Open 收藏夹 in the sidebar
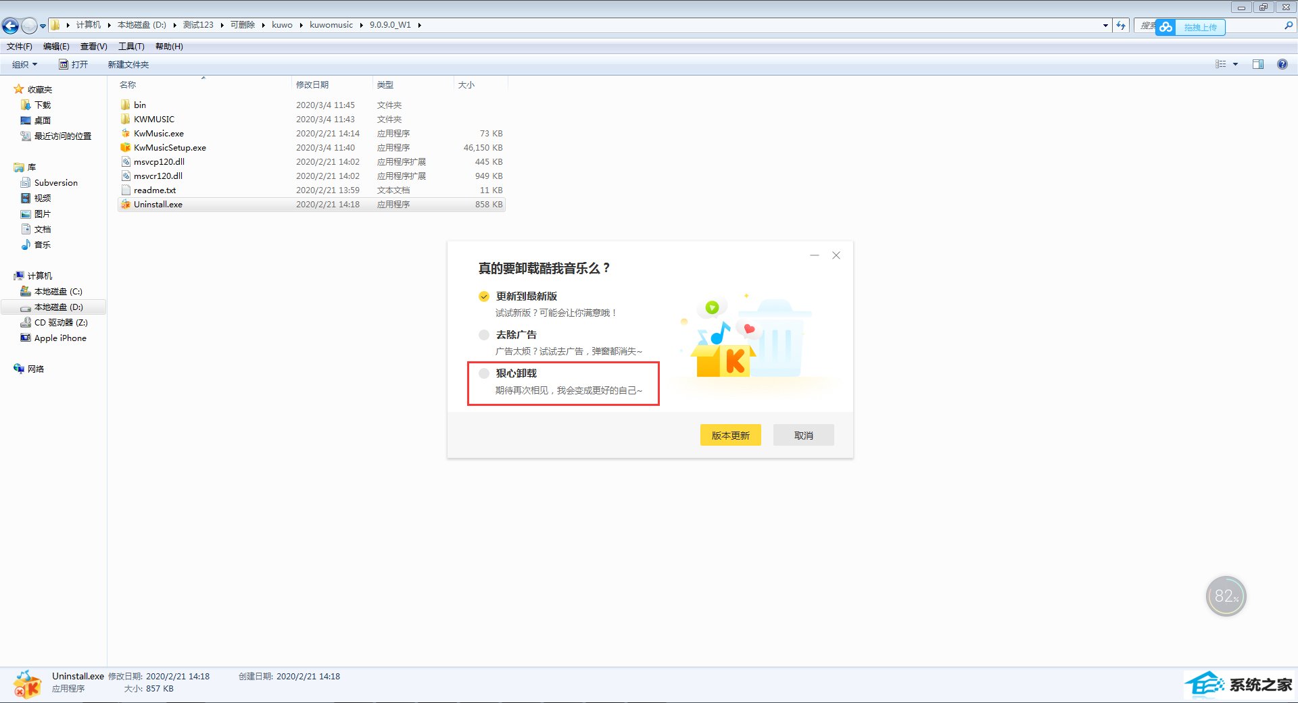This screenshot has width=1298, height=703. 39,89
